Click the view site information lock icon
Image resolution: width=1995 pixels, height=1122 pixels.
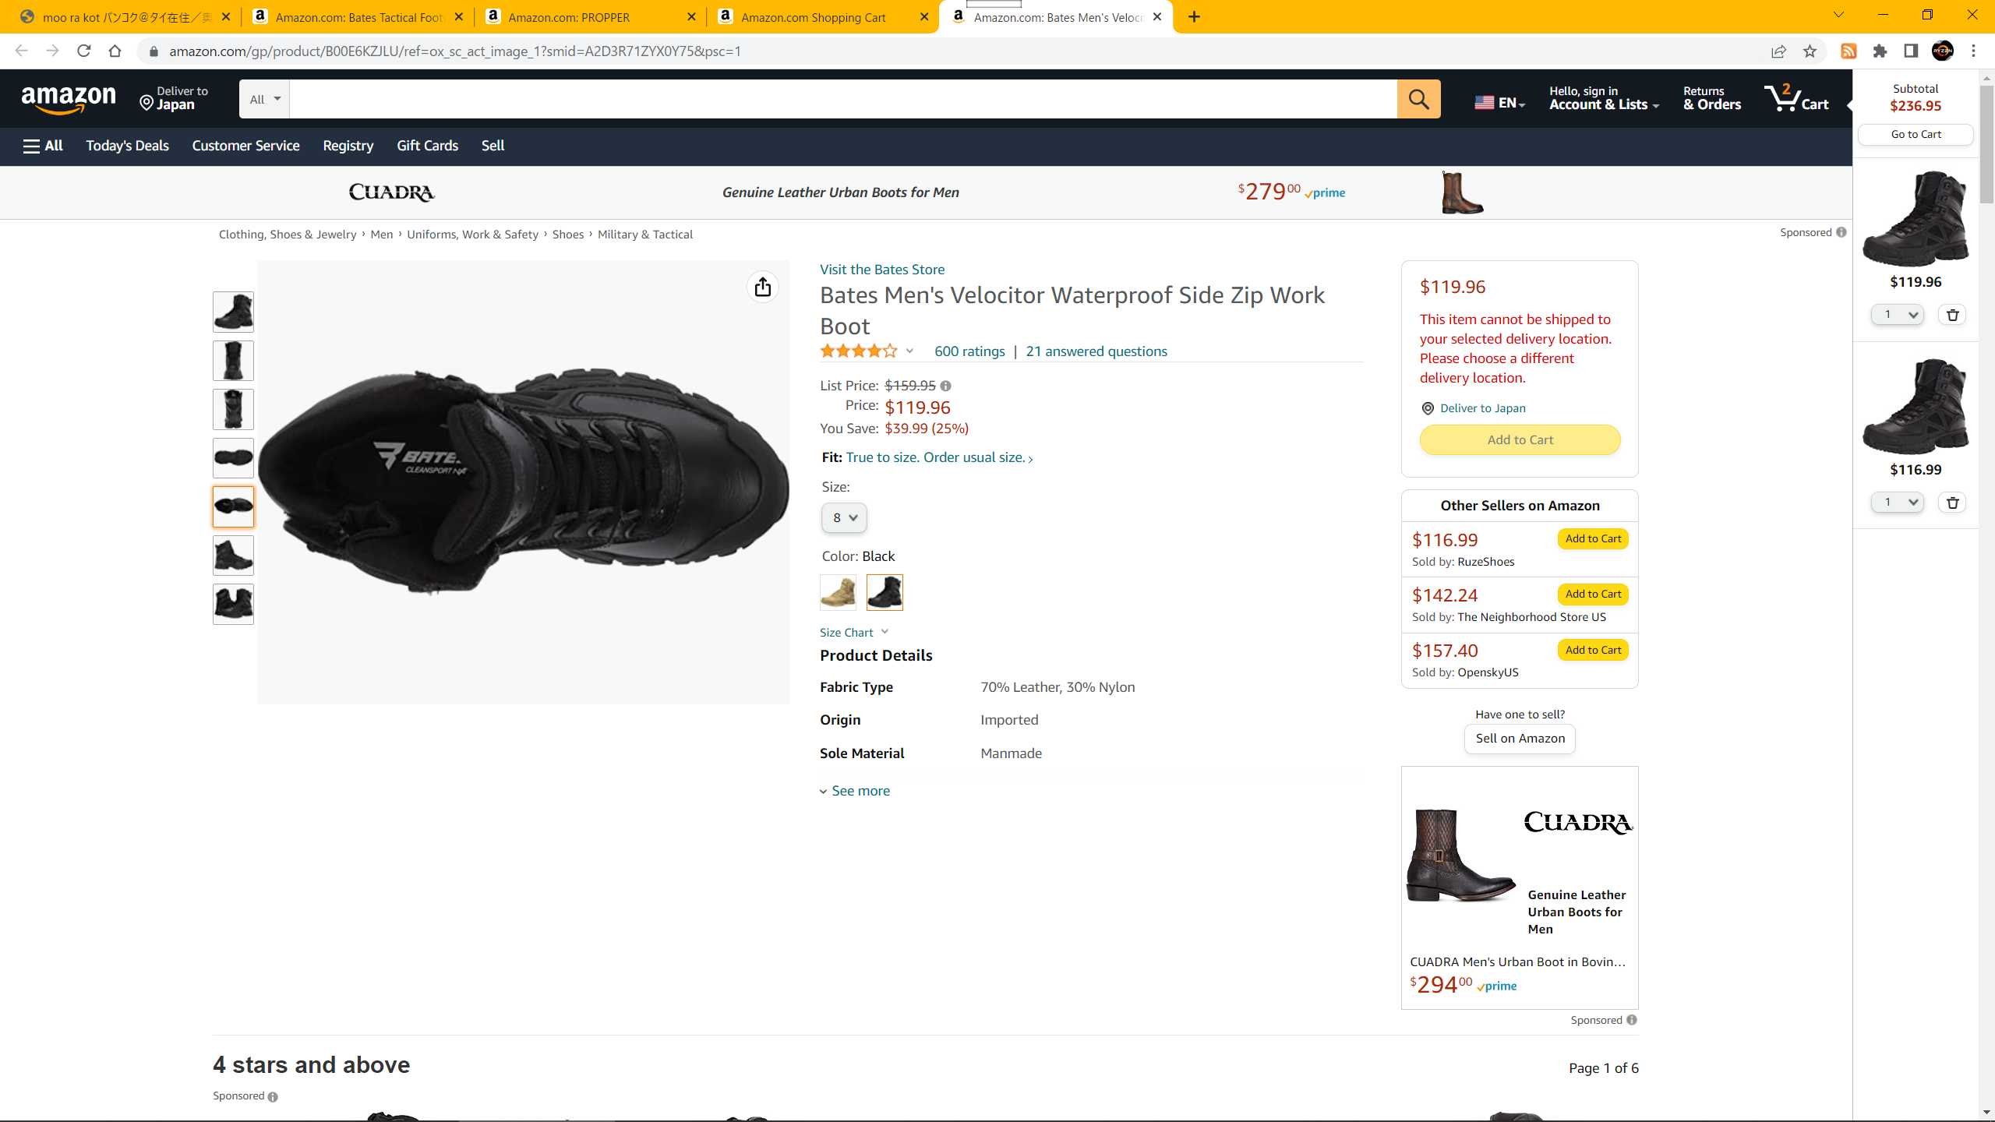pos(154,51)
